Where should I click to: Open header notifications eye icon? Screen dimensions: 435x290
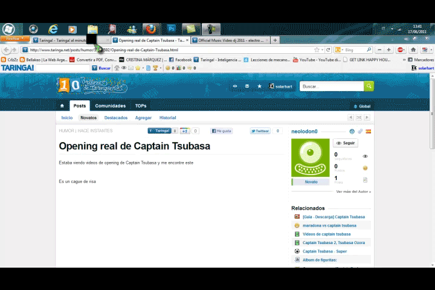click(x=235, y=86)
